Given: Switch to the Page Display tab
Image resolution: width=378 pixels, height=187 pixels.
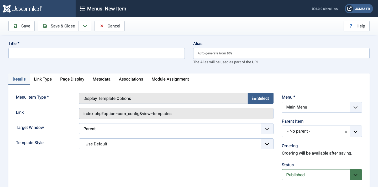Looking at the screenshot, I should coord(72,79).
